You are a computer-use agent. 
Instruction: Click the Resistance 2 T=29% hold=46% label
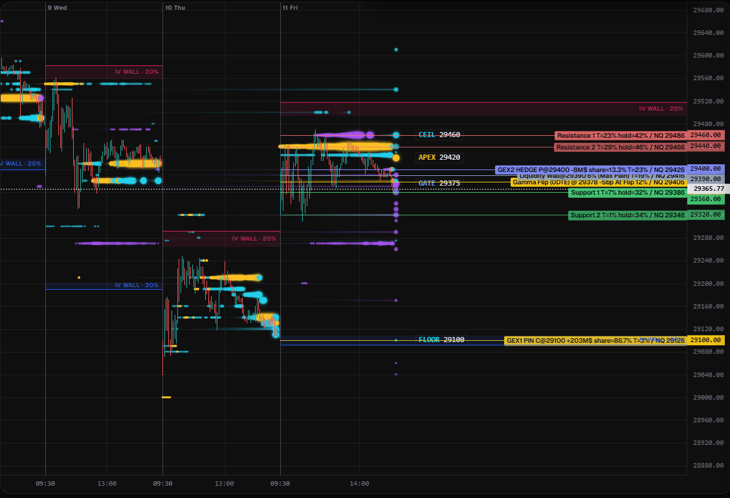tap(620, 147)
